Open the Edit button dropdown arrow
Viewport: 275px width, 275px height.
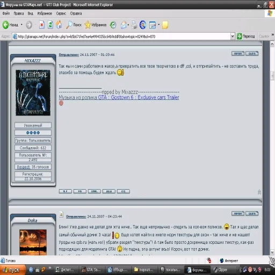(x=158, y=25)
